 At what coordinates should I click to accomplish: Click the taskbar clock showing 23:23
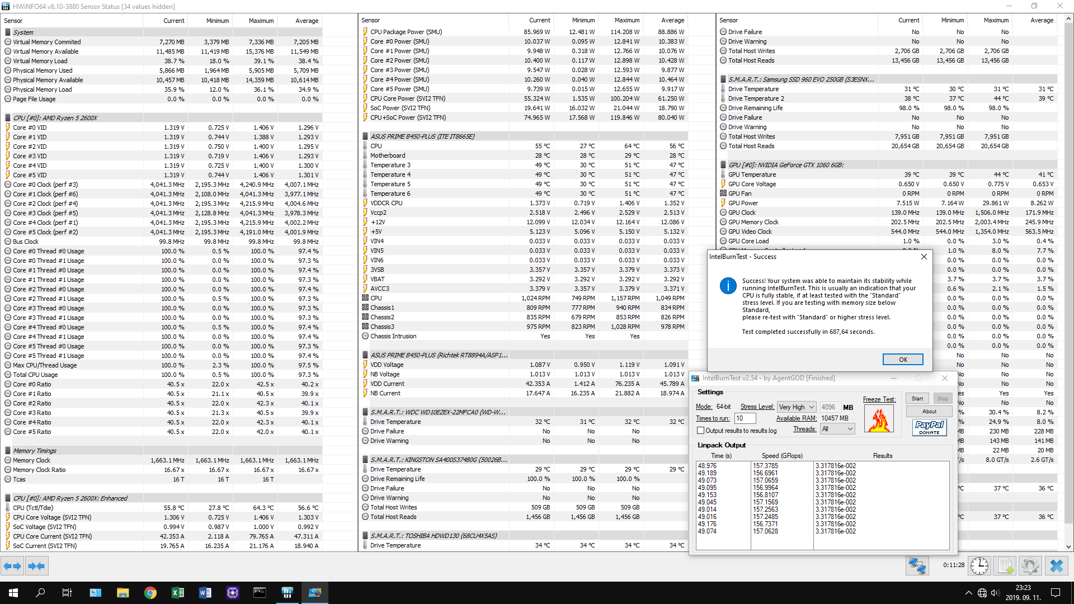[1023, 593]
